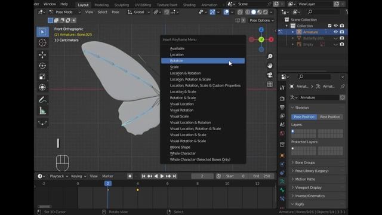Screen dimensions: 382x215
Task: Select the Breakdowner pose tool
Action: point(42,123)
